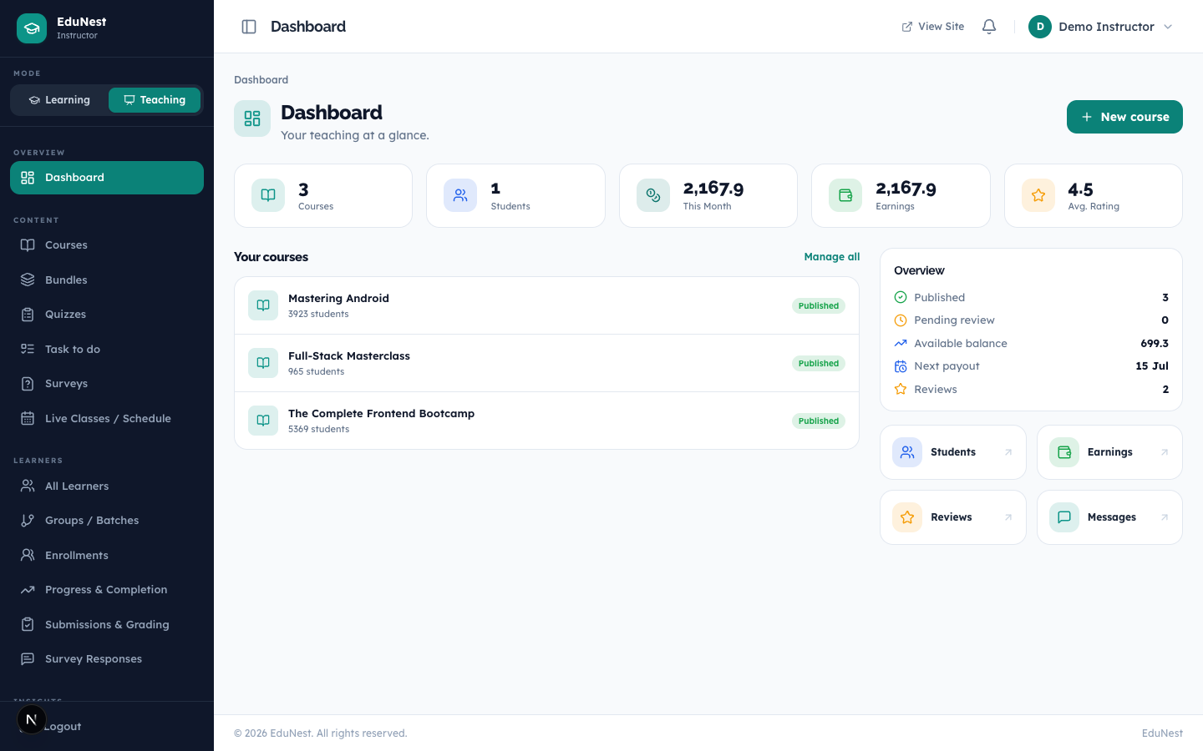The height and width of the screenshot is (751, 1203).
Task: Click the Survey Responses chat icon
Action: [28, 659]
